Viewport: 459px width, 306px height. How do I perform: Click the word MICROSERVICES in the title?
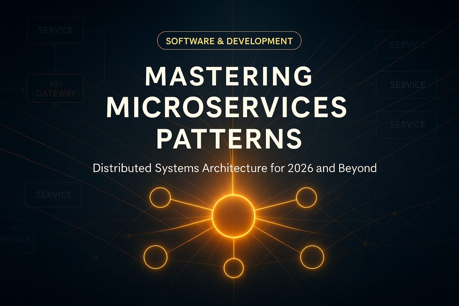[227, 108]
